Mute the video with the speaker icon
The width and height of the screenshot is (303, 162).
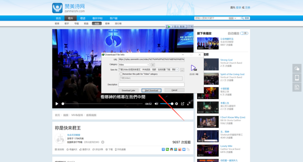click(156, 104)
